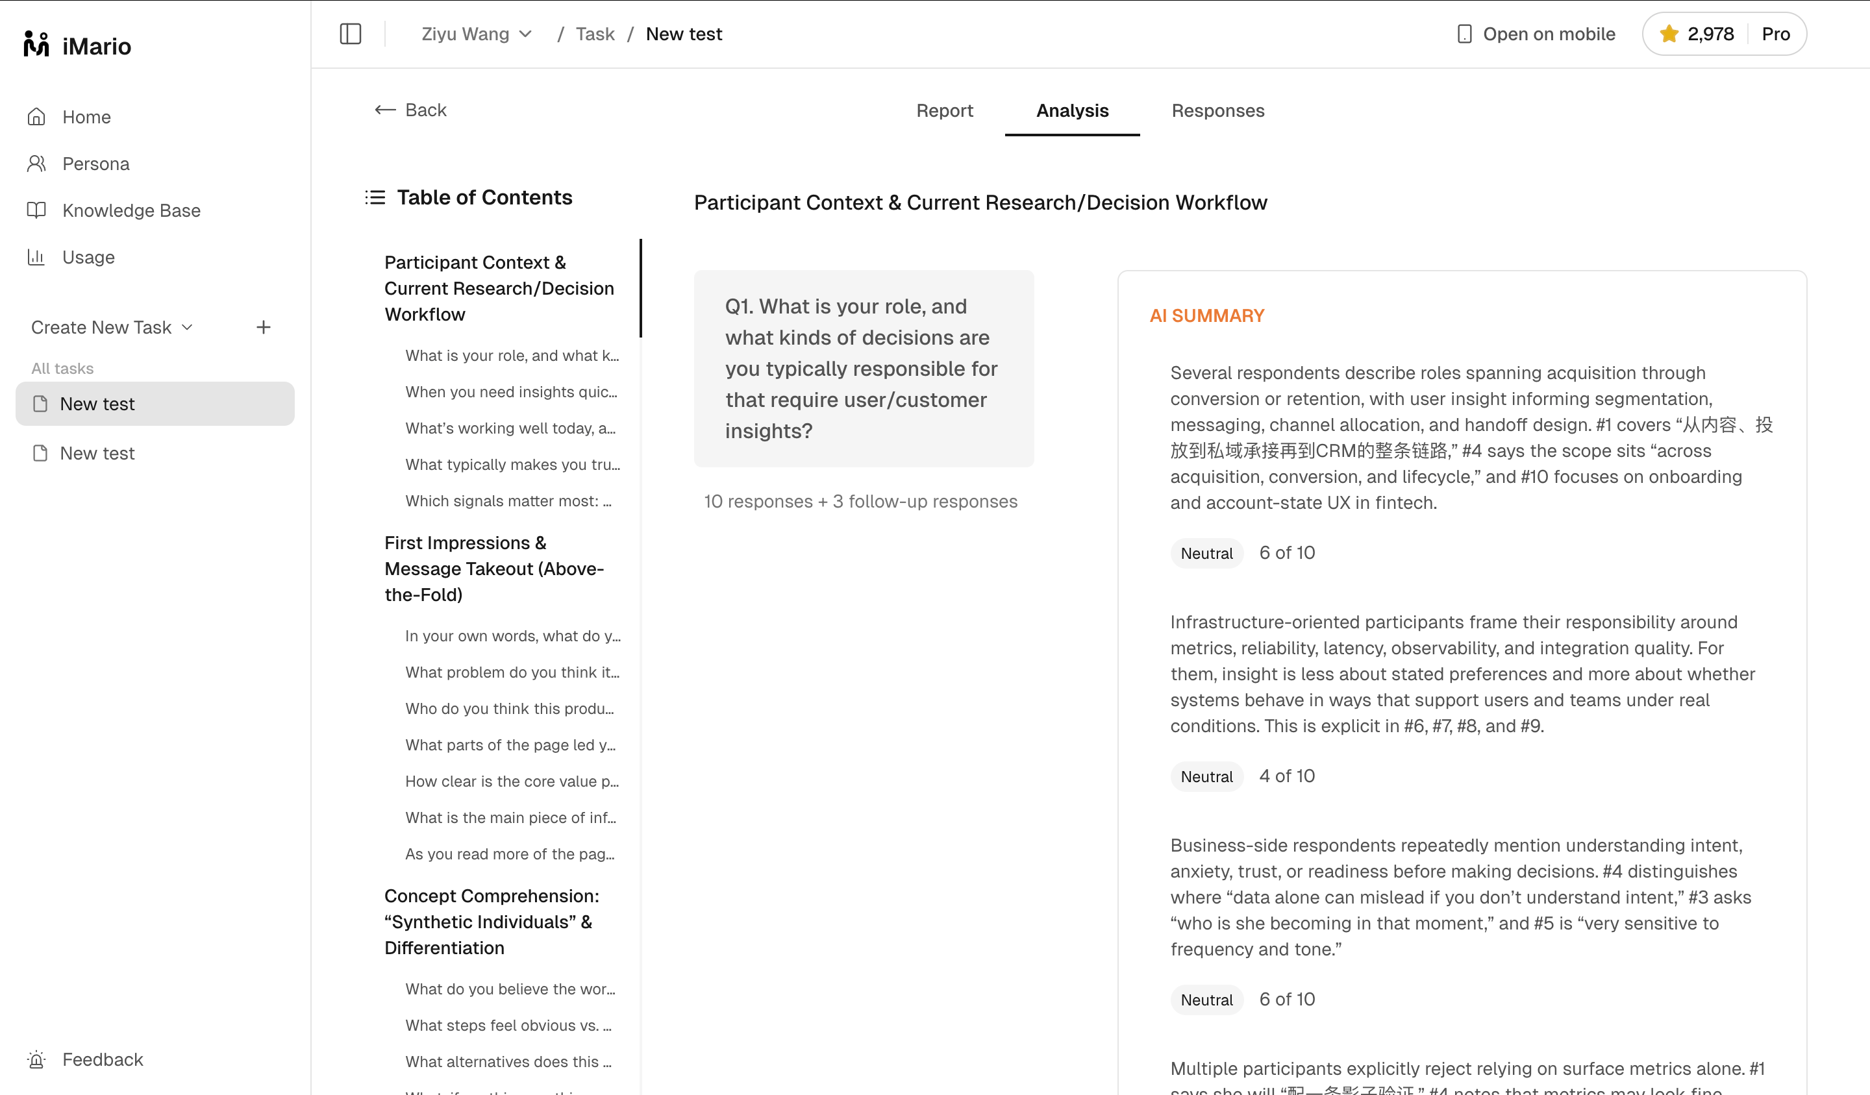Image resolution: width=1870 pixels, height=1095 pixels.
Task: Open the Persona page icon
Action: coord(36,163)
